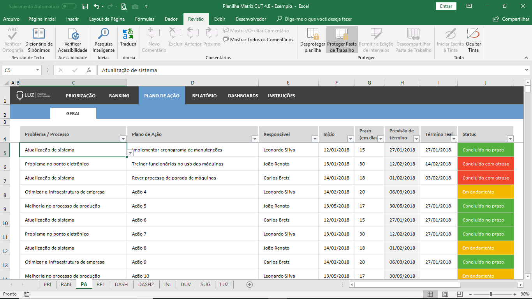Click the zoom slider handle

click(491, 294)
